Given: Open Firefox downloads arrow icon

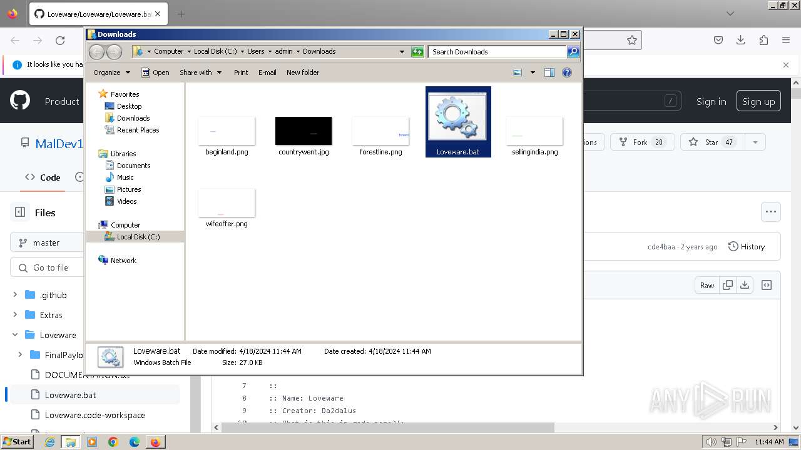Looking at the screenshot, I should 741,40.
